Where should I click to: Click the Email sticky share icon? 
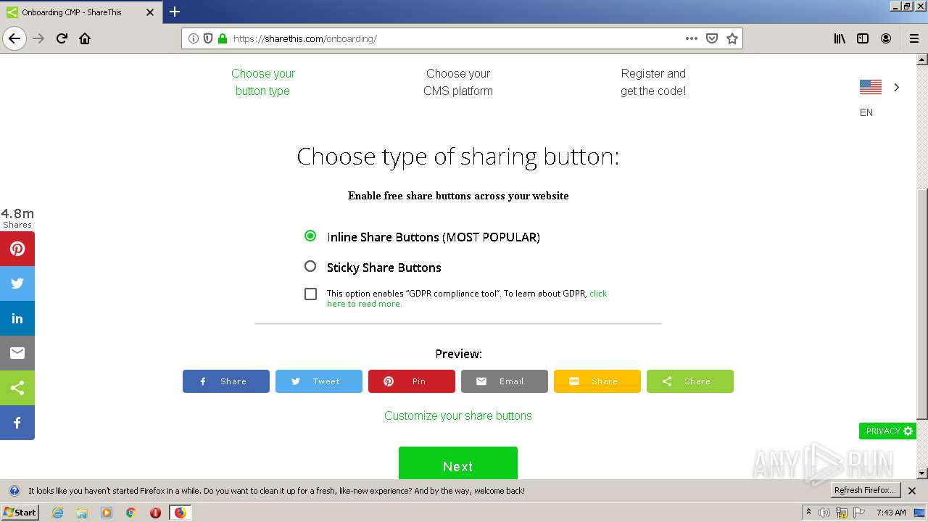pyautogui.click(x=17, y=353)
